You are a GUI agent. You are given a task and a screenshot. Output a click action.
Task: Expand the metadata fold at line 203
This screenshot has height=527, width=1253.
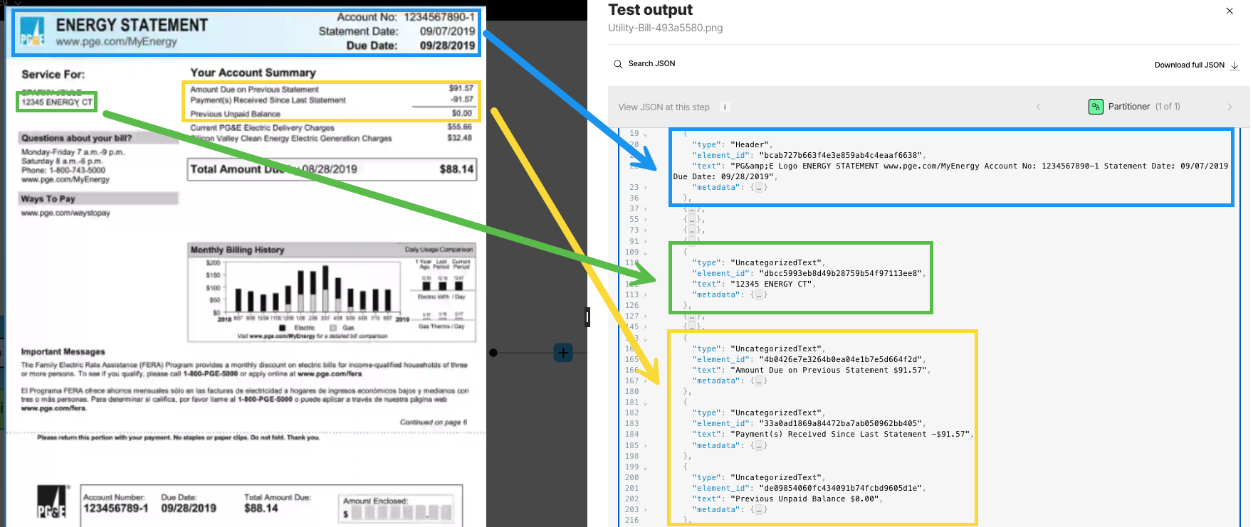point(646,510)
